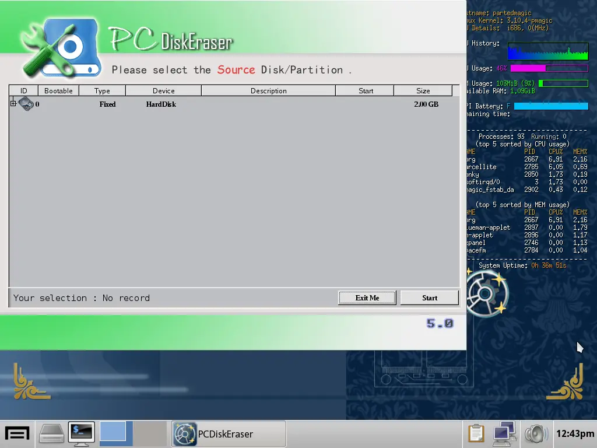Viewport: 597px width, 448px height.
Task: Click the 'Your selection : No record' status text
Action: (82, 298)
